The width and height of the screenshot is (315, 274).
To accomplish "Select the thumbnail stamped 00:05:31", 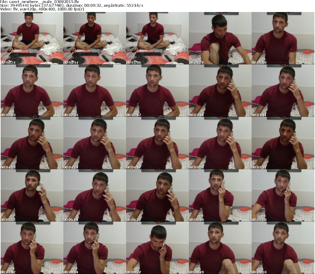I will coord(283,143).
